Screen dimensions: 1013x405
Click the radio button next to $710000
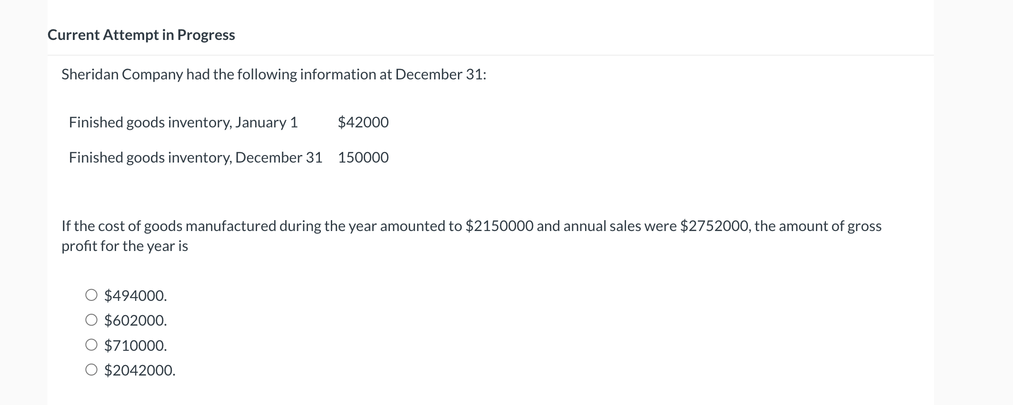(92, 345)
